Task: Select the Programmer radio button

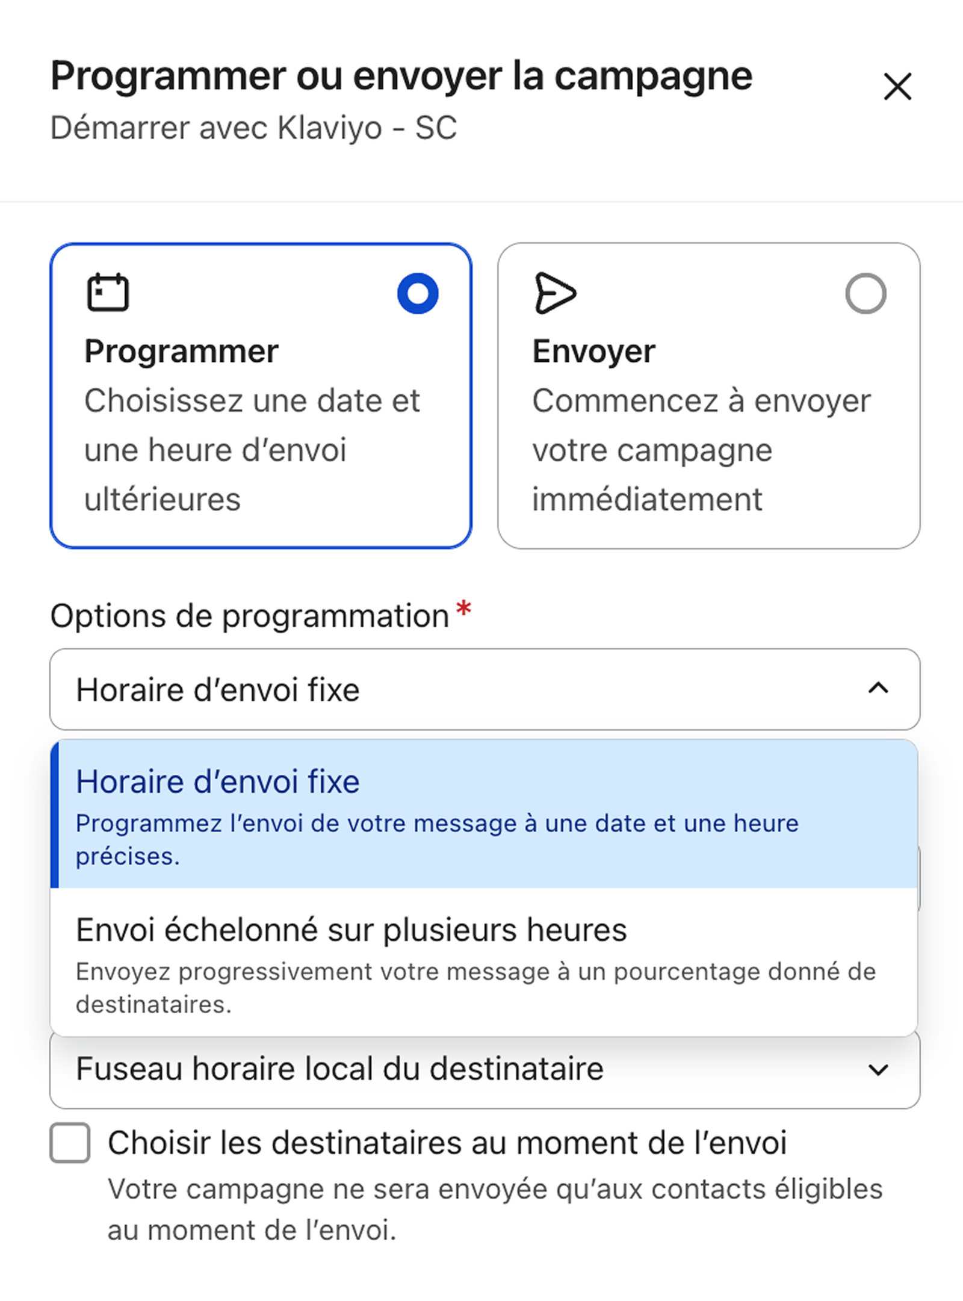Action: click(418, 293)
